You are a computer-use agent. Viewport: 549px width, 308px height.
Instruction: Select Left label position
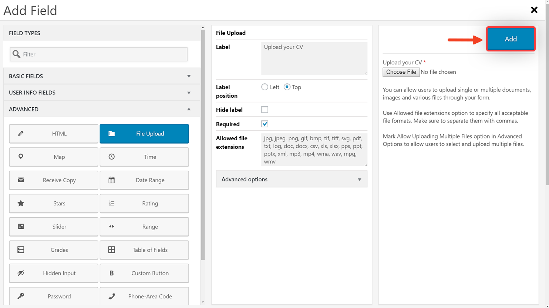(265, 87)
